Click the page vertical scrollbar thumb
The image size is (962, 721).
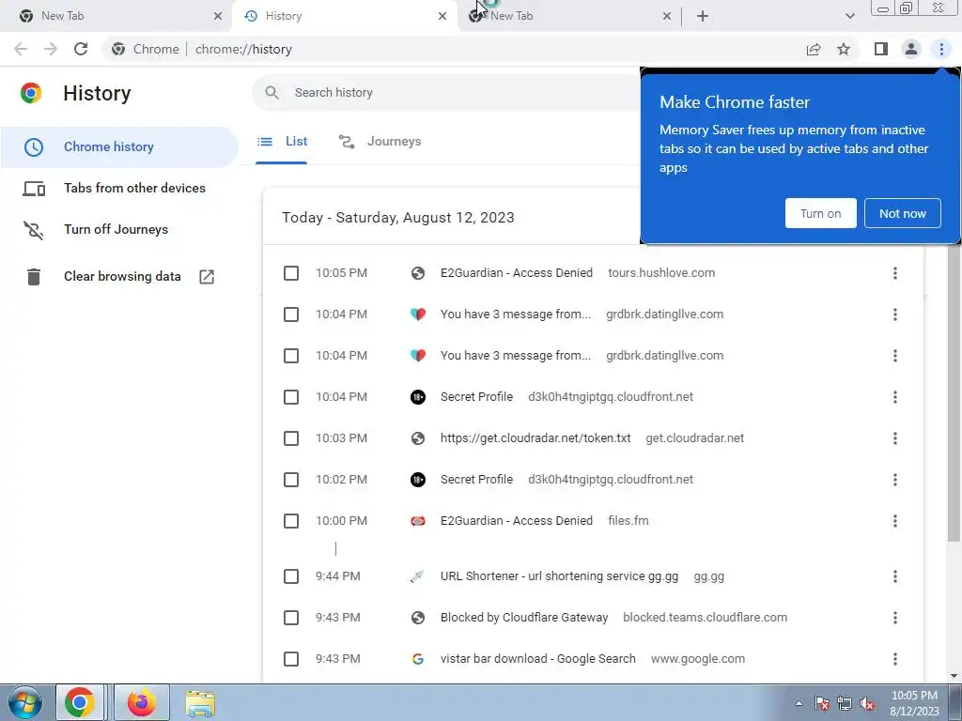954,392
